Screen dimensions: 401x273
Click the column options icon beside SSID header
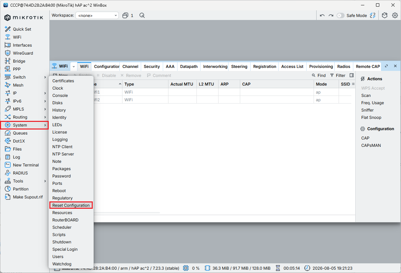(x=353, y=84)
